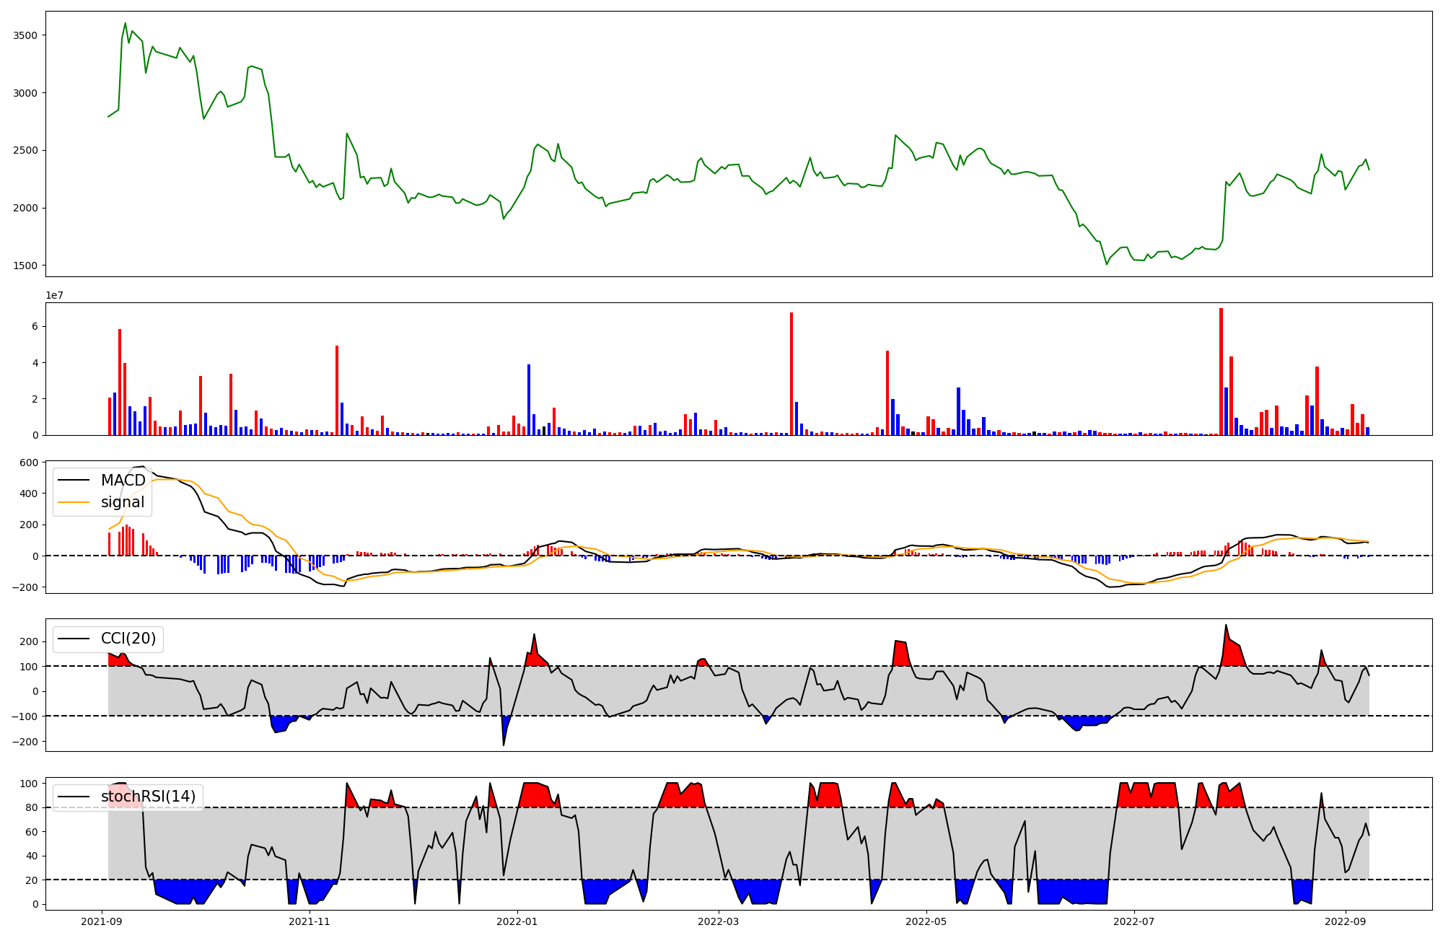Select the 2021-11 x-axis date label
Image resolution: width=1443 pixels, height=938 pixels.
[310, 921]
